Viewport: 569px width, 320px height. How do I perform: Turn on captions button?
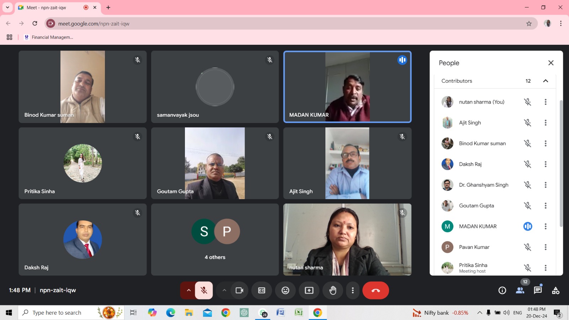click(x=262, y=290)
